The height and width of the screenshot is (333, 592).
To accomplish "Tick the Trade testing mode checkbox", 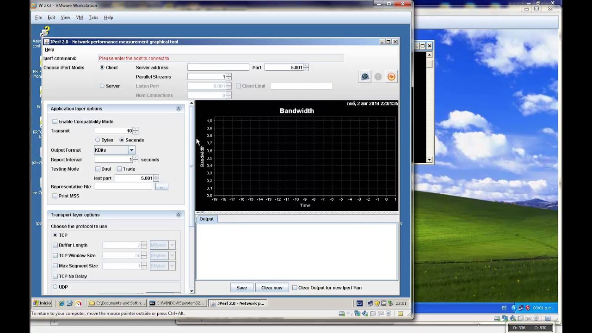I will coord(119,169).
